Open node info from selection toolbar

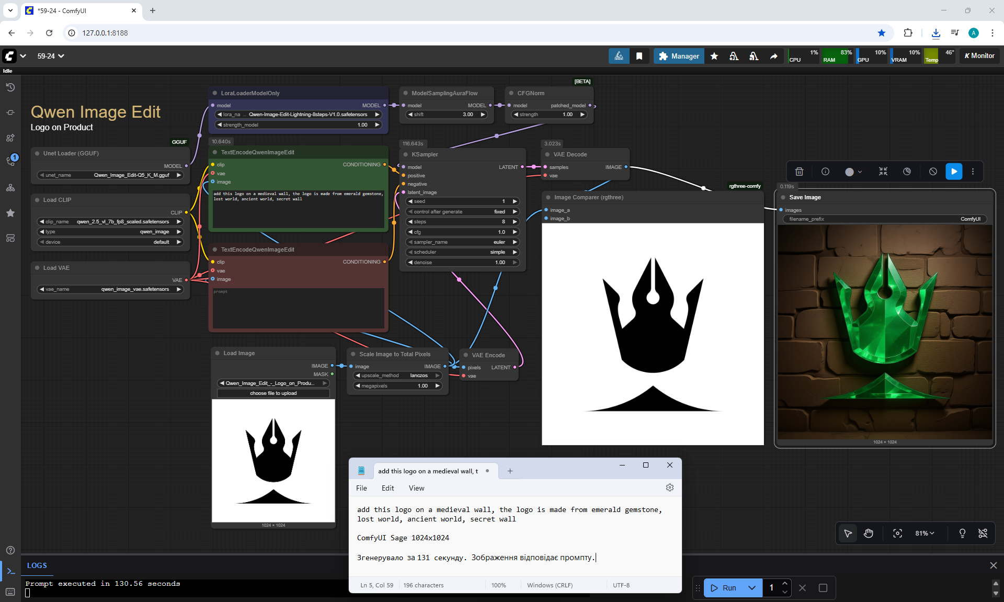pos(825,172)
